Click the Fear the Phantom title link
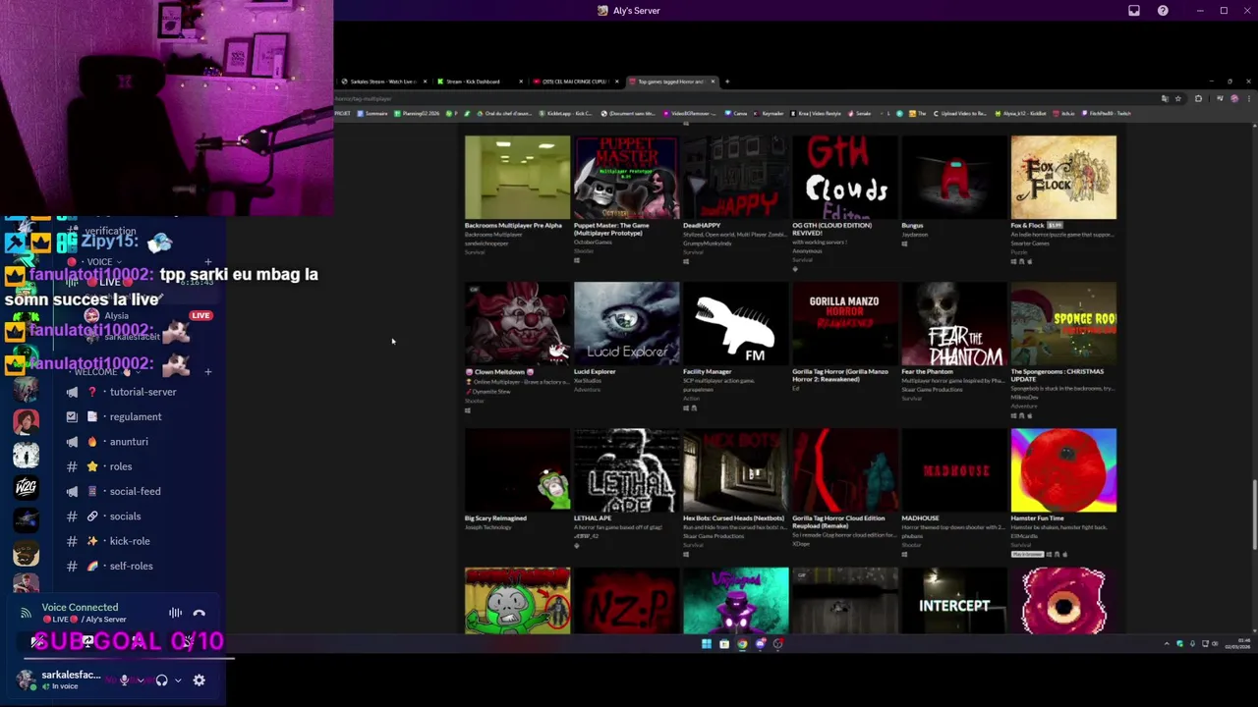This screenshot has height=707, width=1258. [927, 371]
